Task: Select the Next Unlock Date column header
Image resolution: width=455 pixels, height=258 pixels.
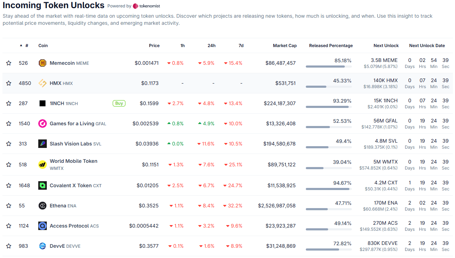Action: (427, 45)
